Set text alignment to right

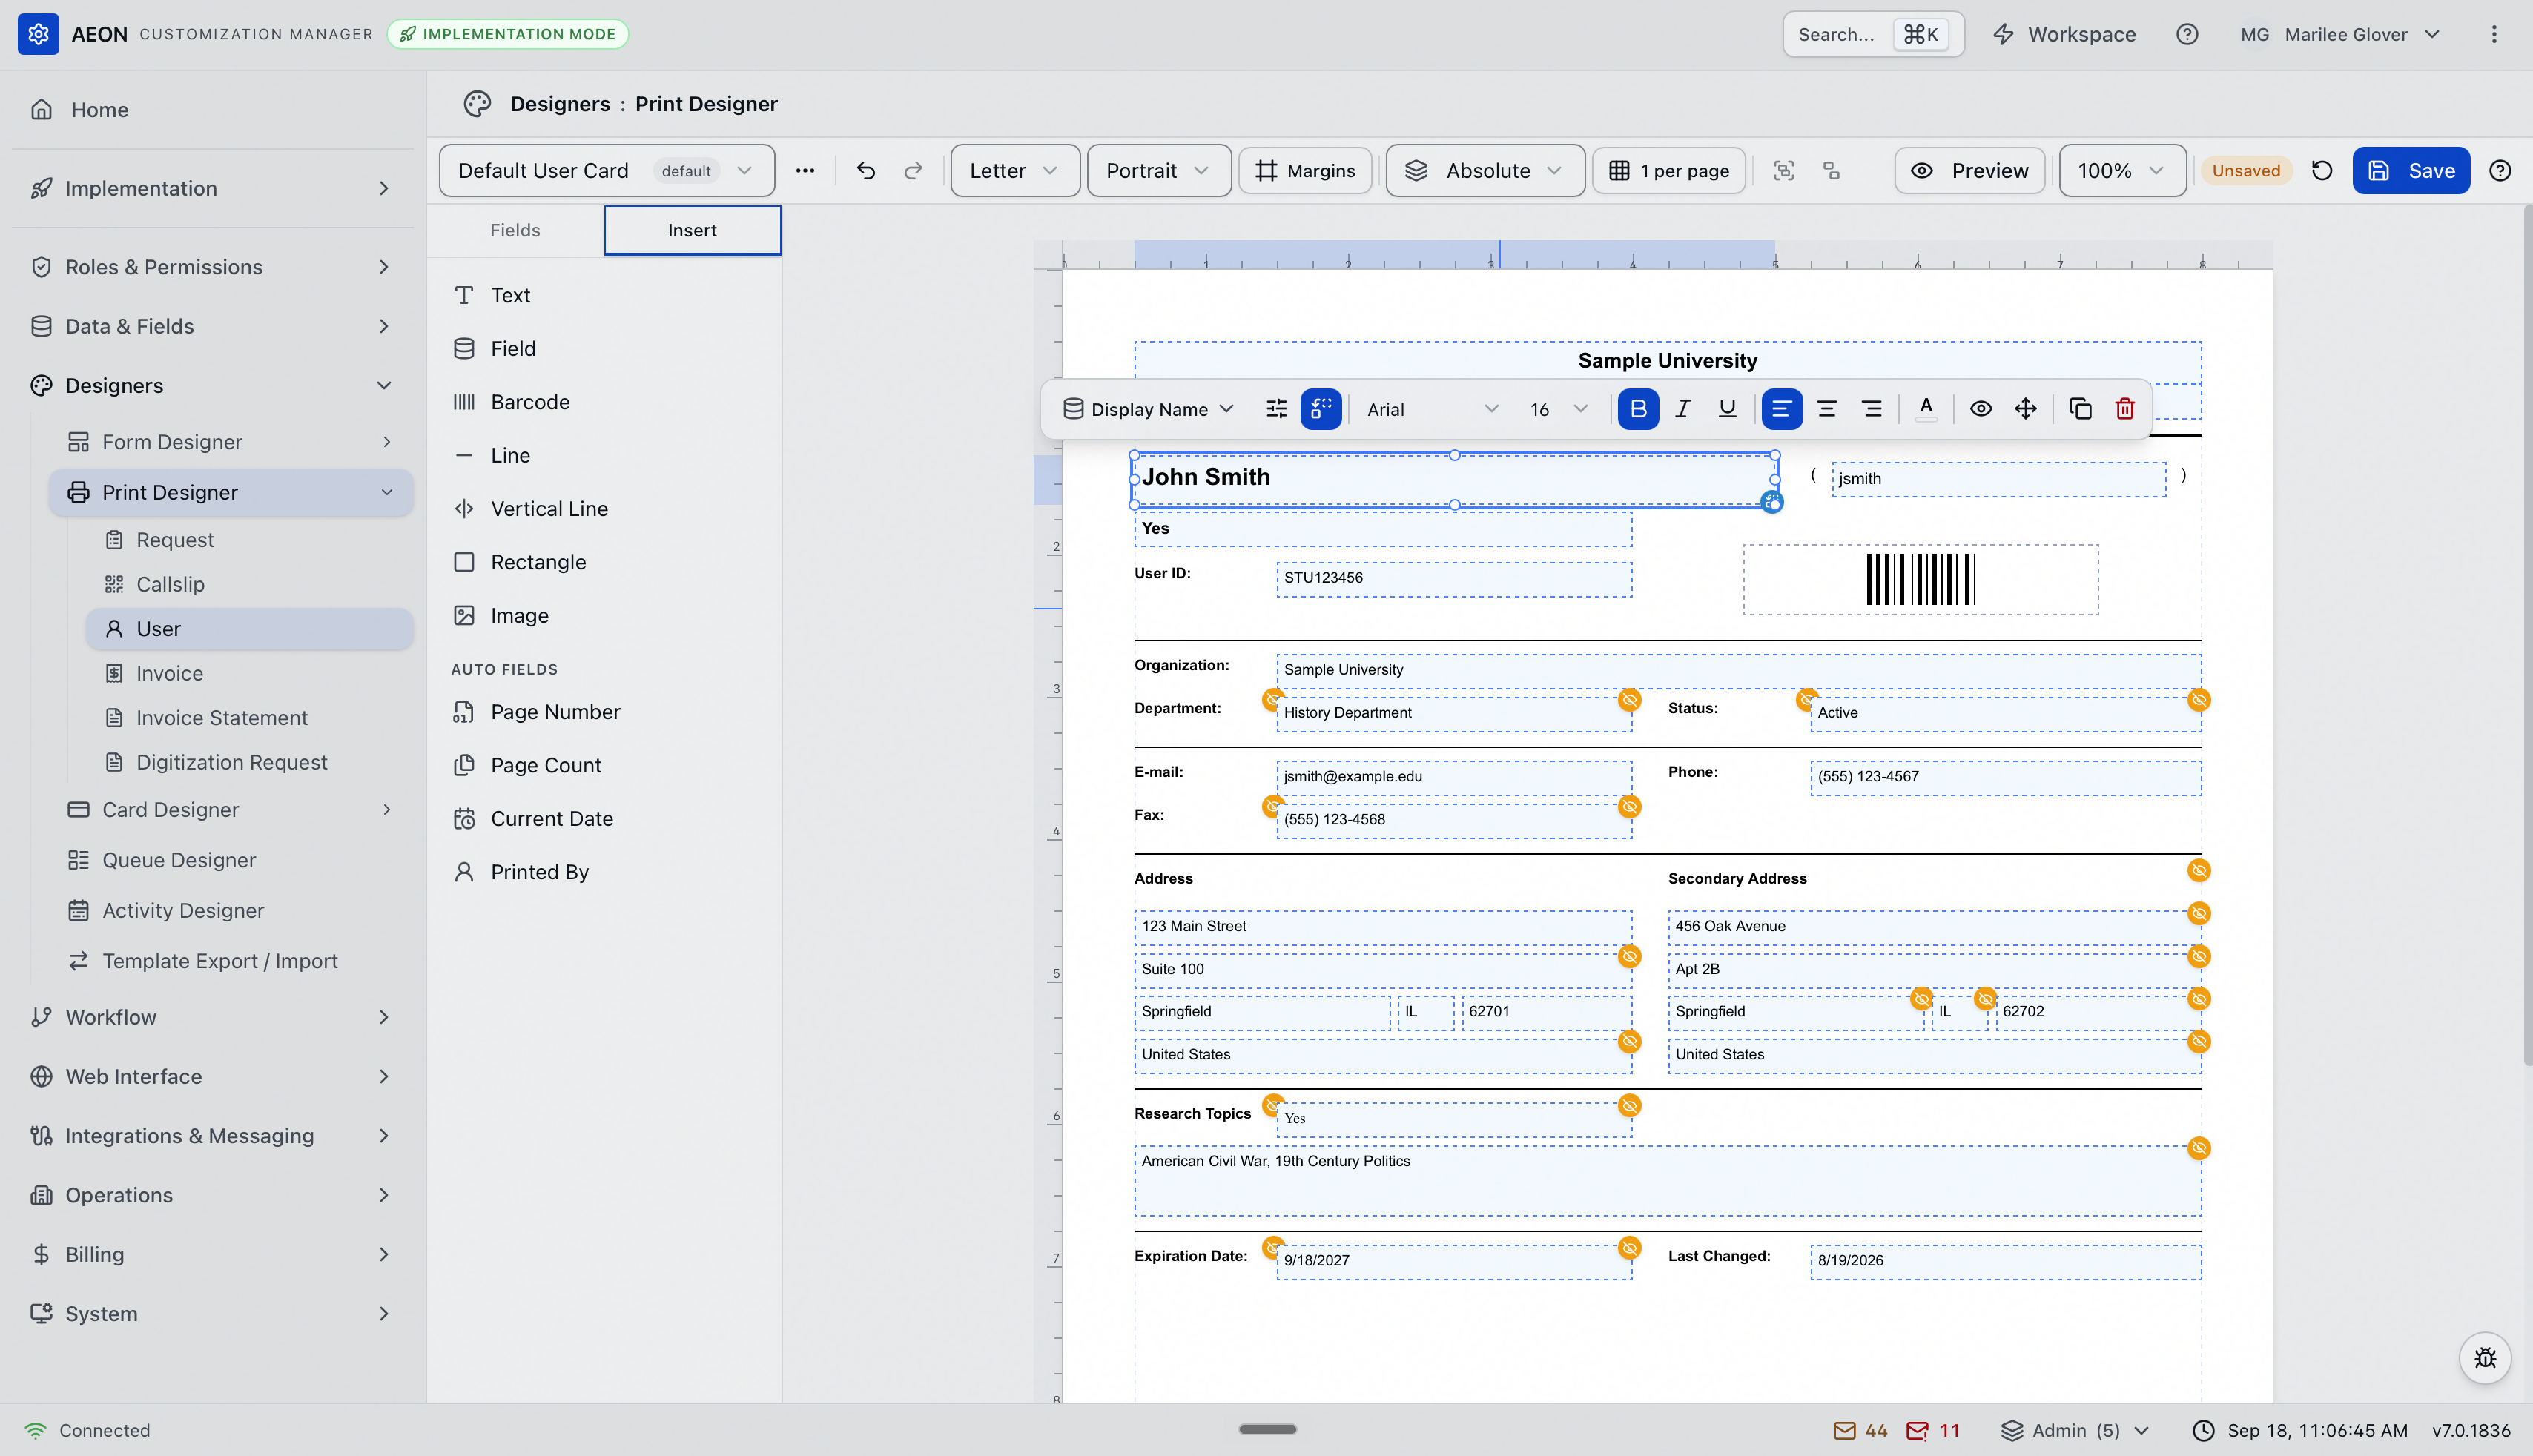point(1872,409)
